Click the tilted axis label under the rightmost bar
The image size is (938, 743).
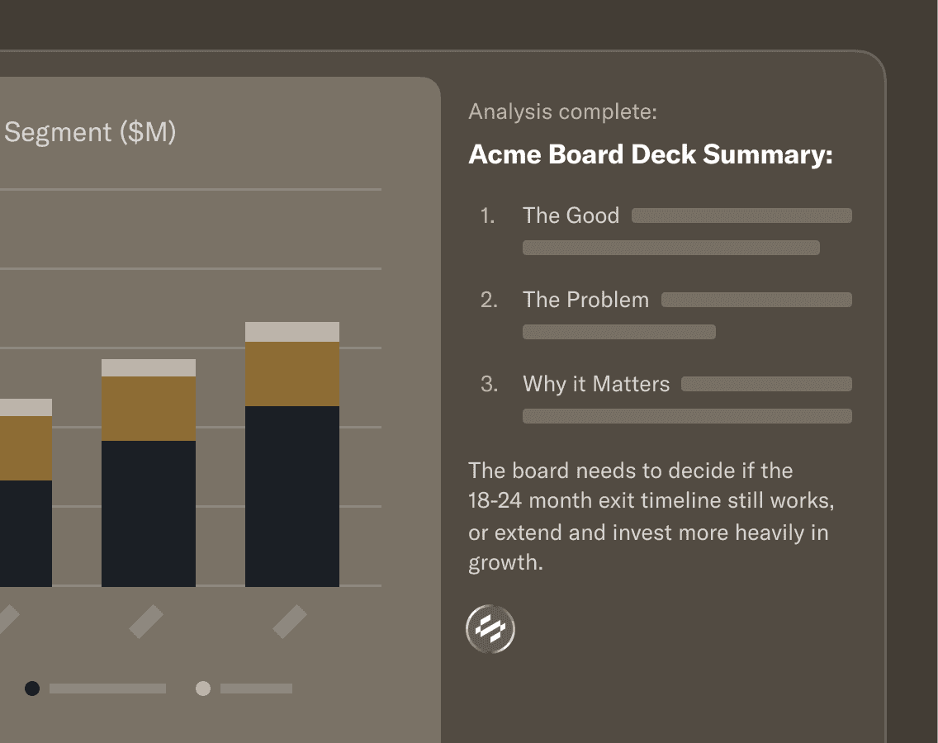tap(290, 621)
